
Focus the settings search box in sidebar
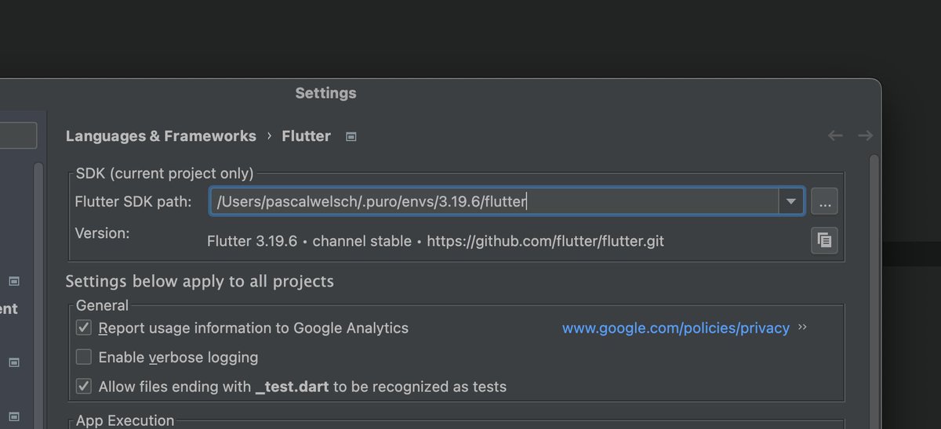[x=17, y=135]
